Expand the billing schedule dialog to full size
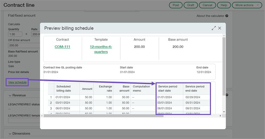This screenshot has width=265, height=139. [x=214, y=28]
